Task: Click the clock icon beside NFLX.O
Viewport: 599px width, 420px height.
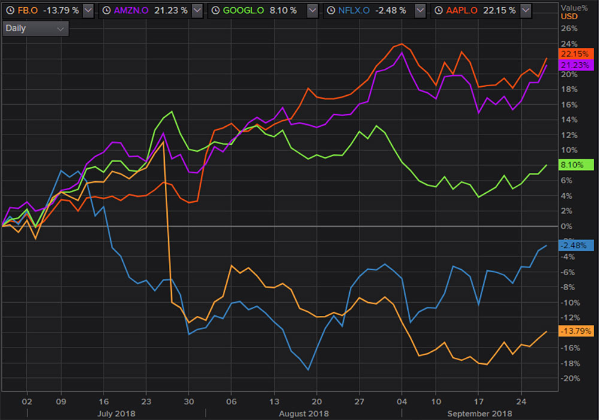Action: point(329,11)
